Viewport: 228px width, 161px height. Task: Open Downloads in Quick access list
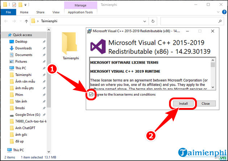click(x=24, y=48)
